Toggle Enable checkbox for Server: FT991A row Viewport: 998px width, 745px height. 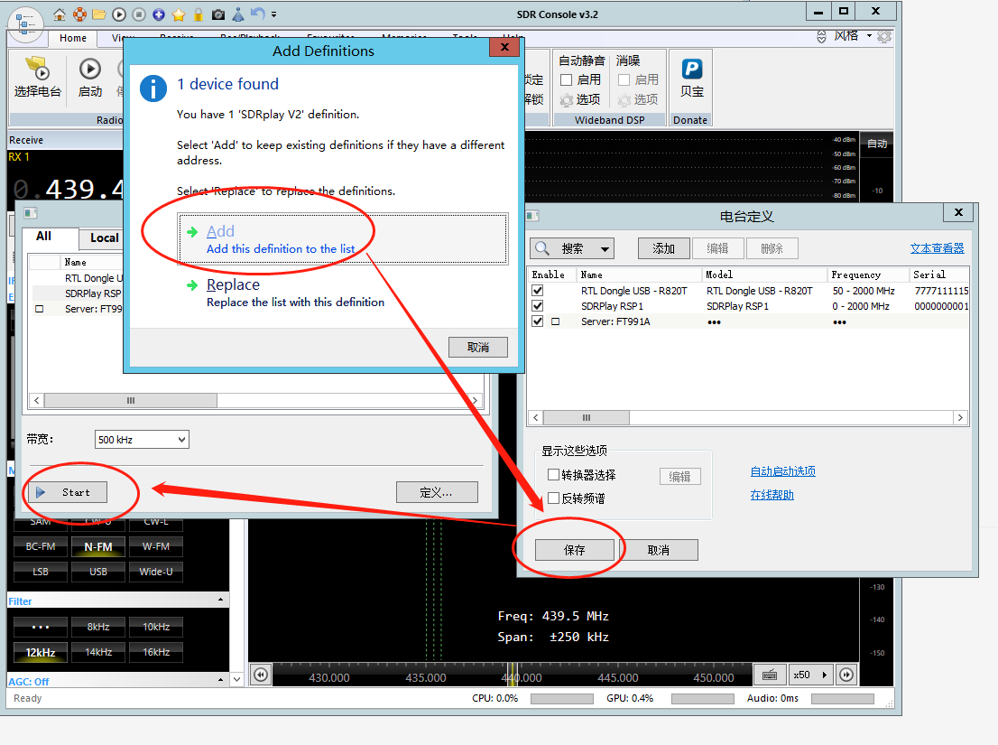coord(538,321)
